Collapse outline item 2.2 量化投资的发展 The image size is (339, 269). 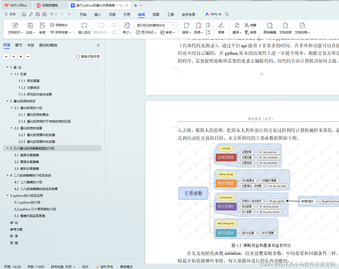tap(12, 128)
